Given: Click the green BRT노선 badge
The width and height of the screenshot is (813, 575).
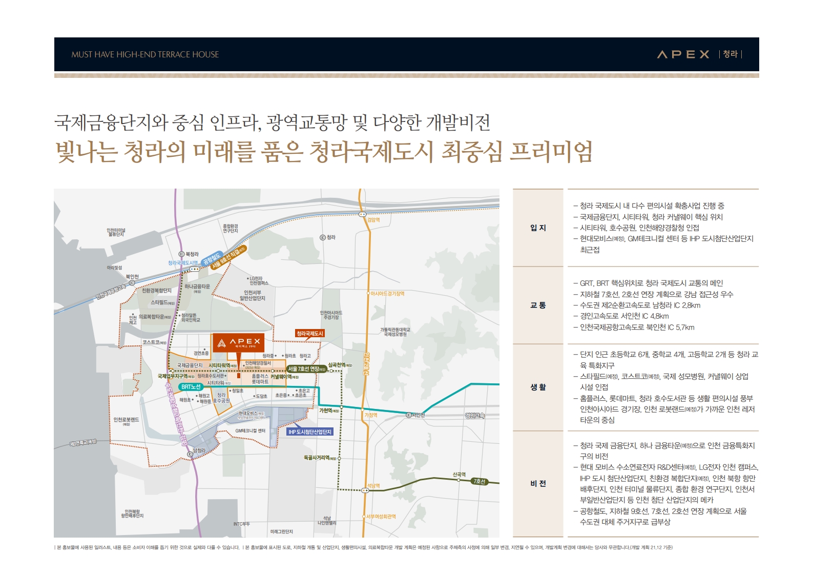Looking at the screenshot, I should [x=191, y=387].
